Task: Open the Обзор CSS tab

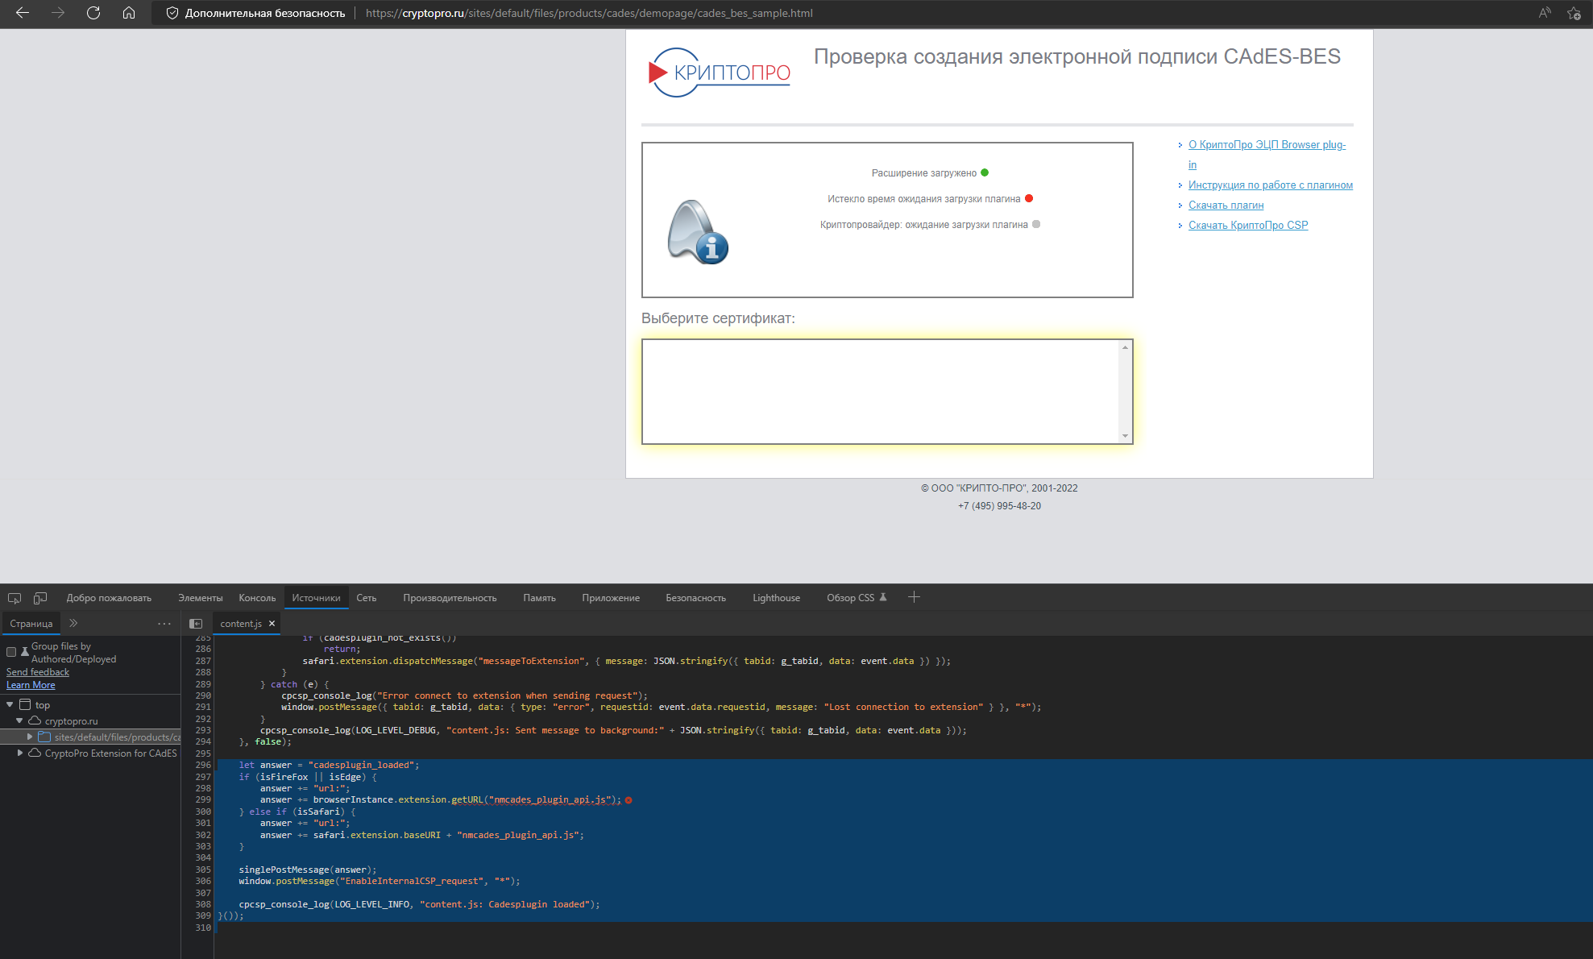Action: tap(856, 598)
